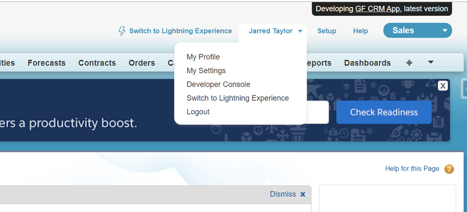Launch Developer Console from the user menu

(x=218, y=85)
